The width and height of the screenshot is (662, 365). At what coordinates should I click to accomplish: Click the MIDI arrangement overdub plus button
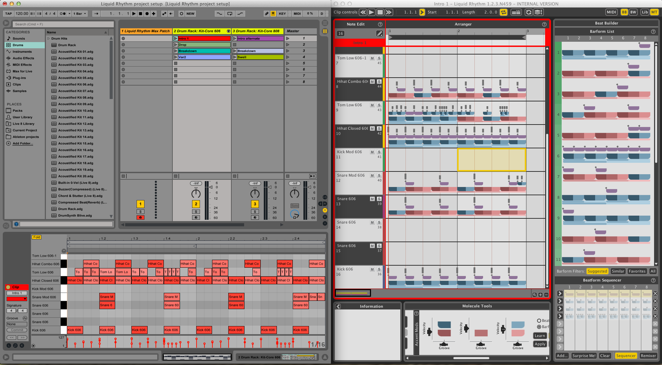pos(153,13)
